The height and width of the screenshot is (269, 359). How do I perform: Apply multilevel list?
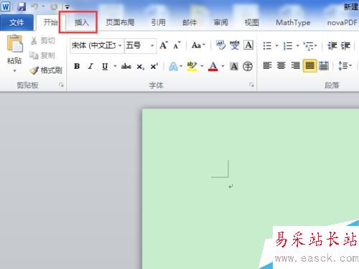[x=309, y=45]
